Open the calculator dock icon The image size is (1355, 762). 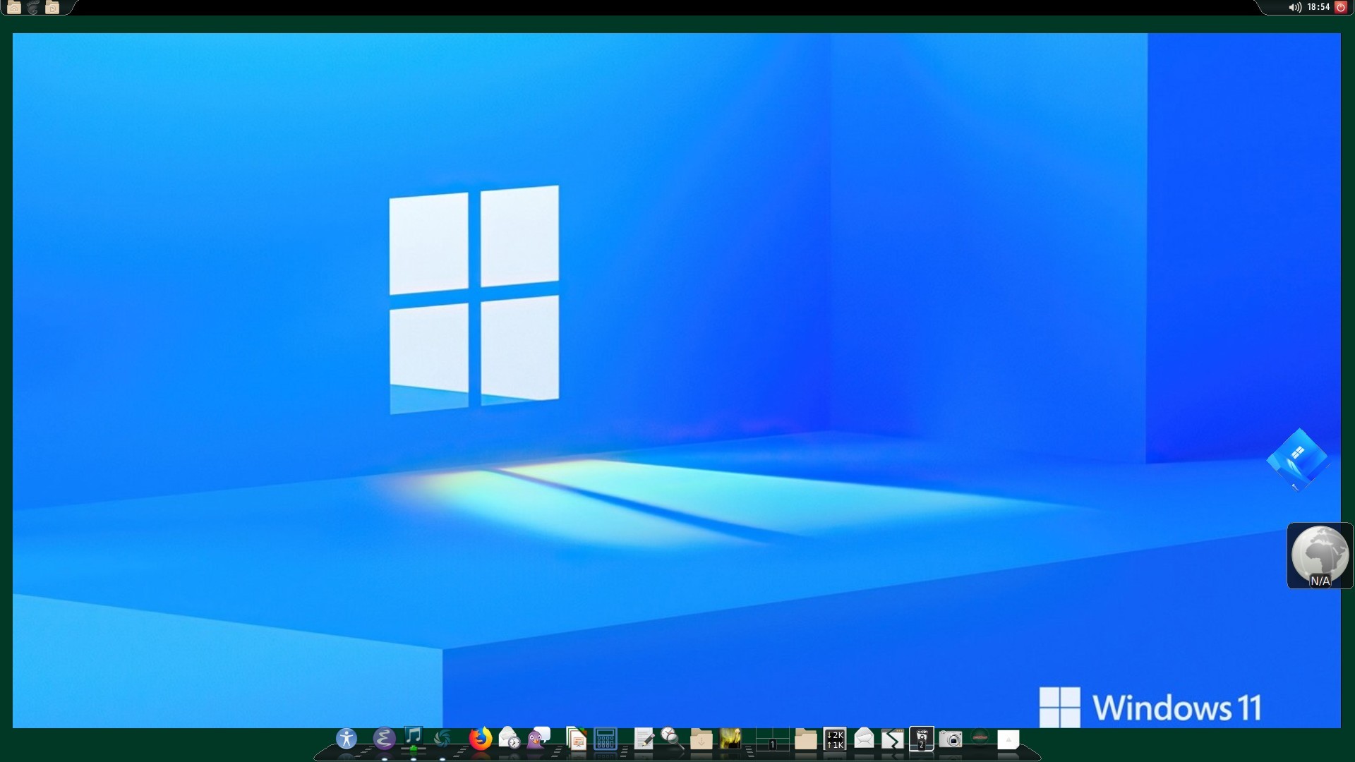click(606, 739)
